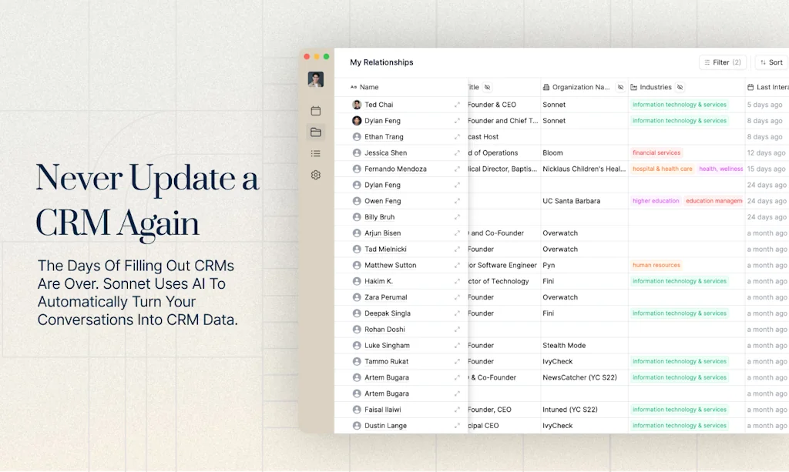The image size is (789, 472).
Task: Toggle the Industries column visibility eye
Action: click(x=680, y=88)
